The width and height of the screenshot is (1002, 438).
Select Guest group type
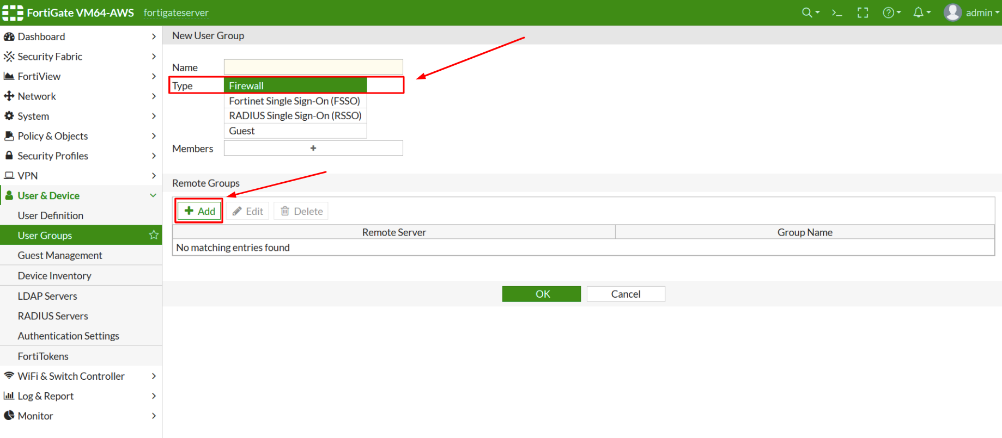295,131
